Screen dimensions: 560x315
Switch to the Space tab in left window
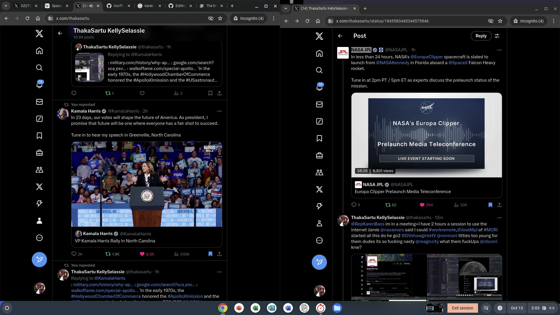click(x=57, y=6)
